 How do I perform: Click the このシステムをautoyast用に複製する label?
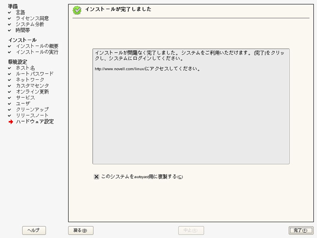pyautogui.click(x=142, y=177)
